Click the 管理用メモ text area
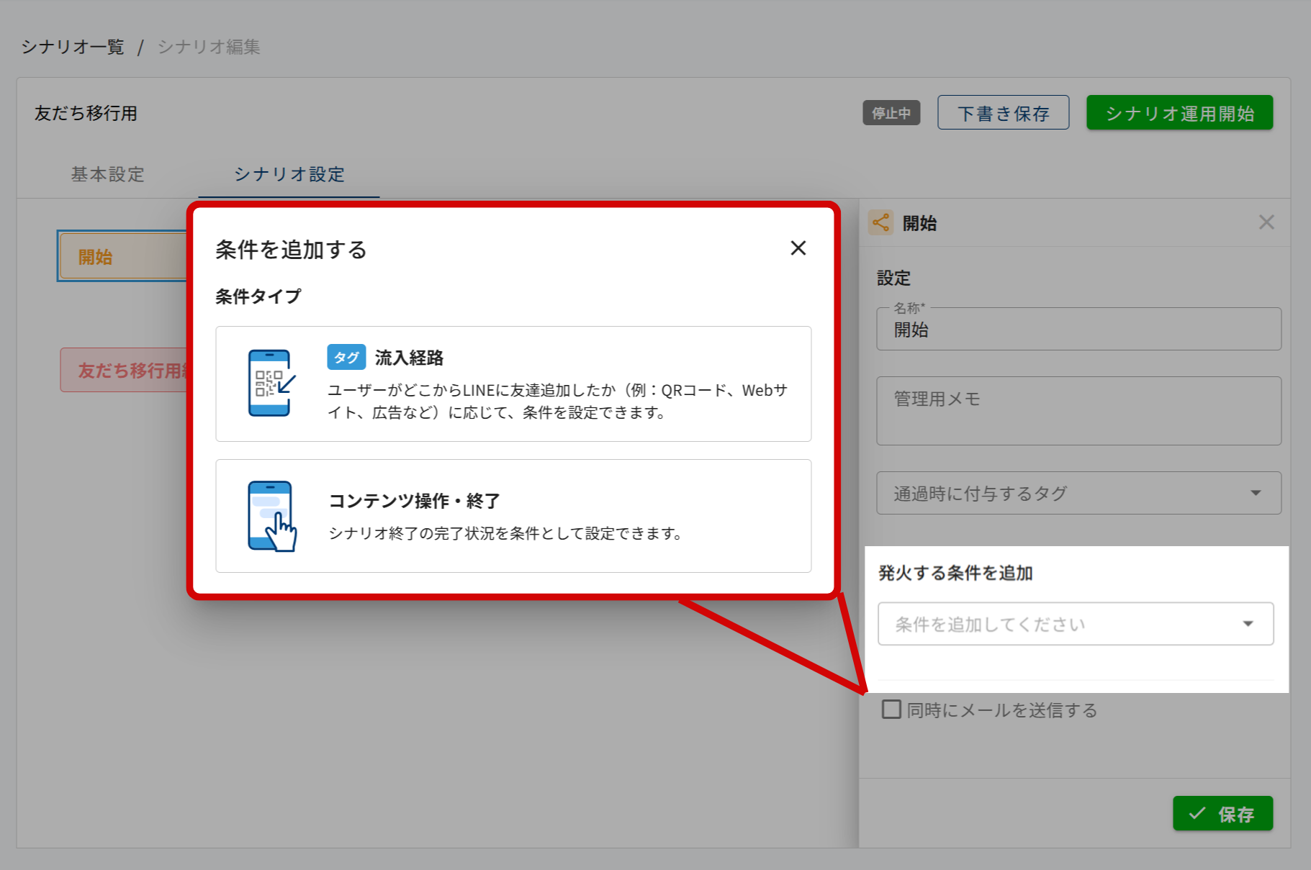The image size is (1311, 870). pyautogui.click(x=1078, y=411)
